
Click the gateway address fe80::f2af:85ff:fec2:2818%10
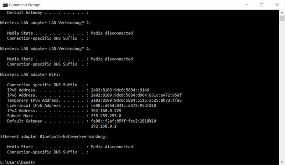123,121
